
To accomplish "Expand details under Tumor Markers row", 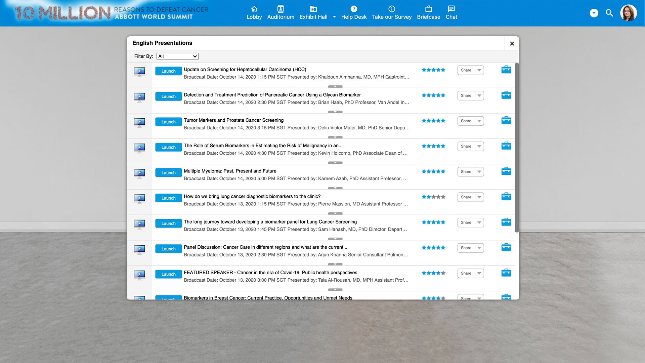I will [335, 137].
